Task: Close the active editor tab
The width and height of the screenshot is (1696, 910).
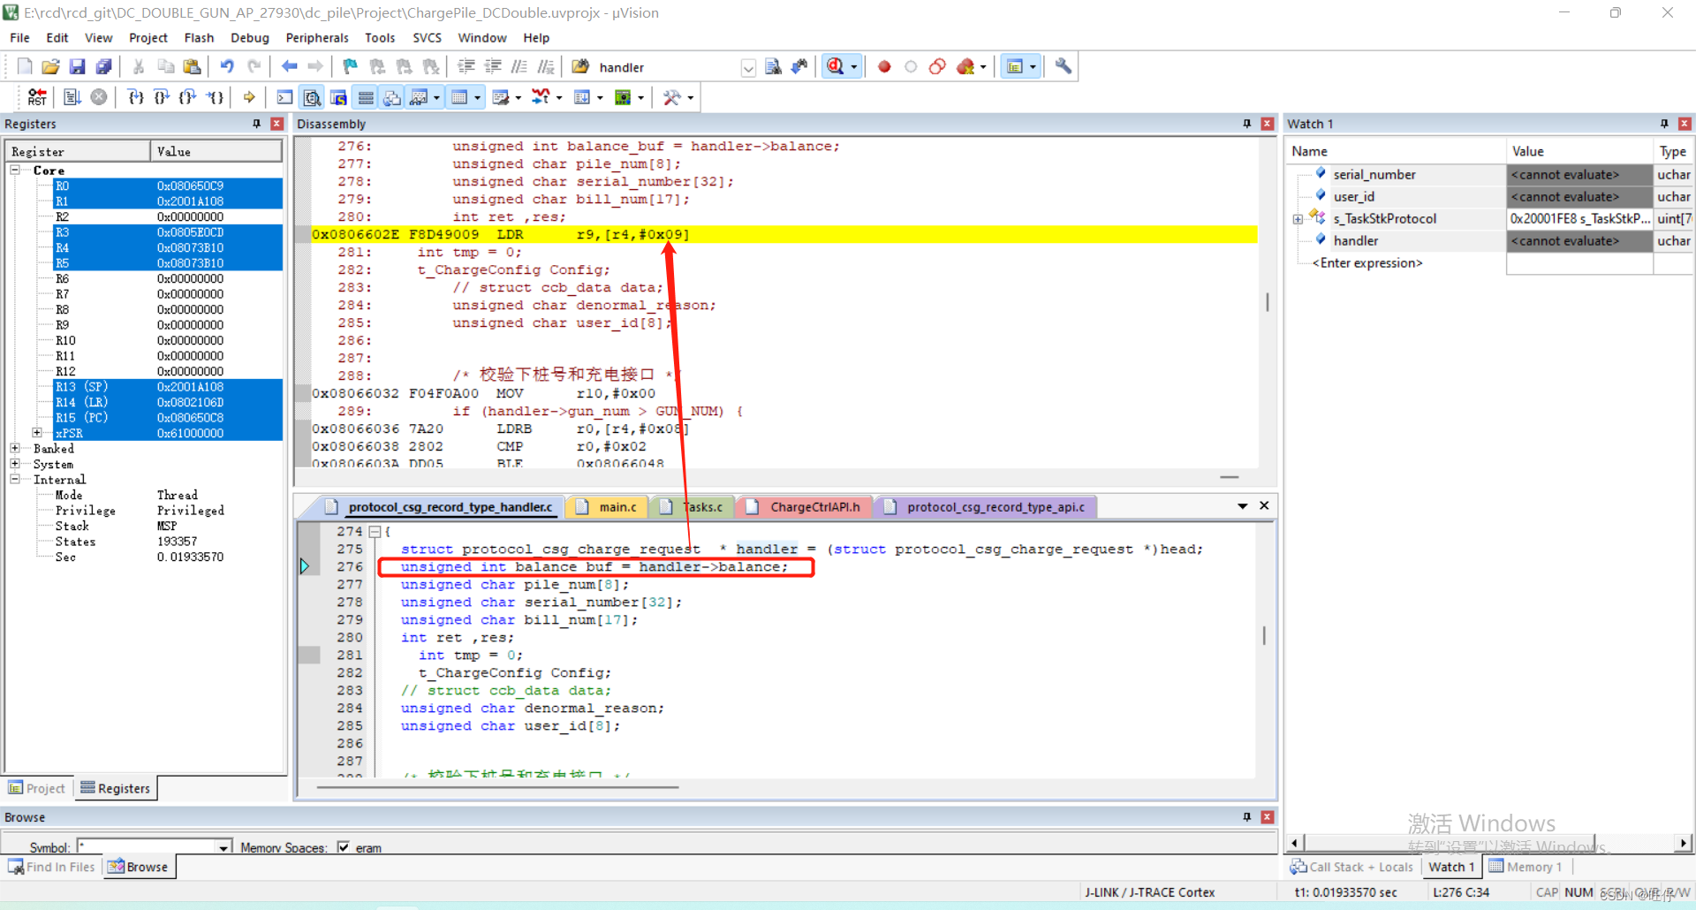Action: coord(1264,505)
